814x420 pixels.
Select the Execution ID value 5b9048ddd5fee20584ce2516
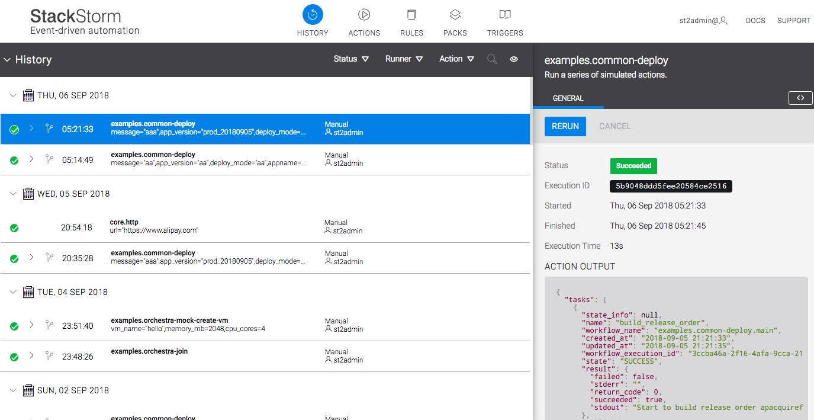pos(671,186)
